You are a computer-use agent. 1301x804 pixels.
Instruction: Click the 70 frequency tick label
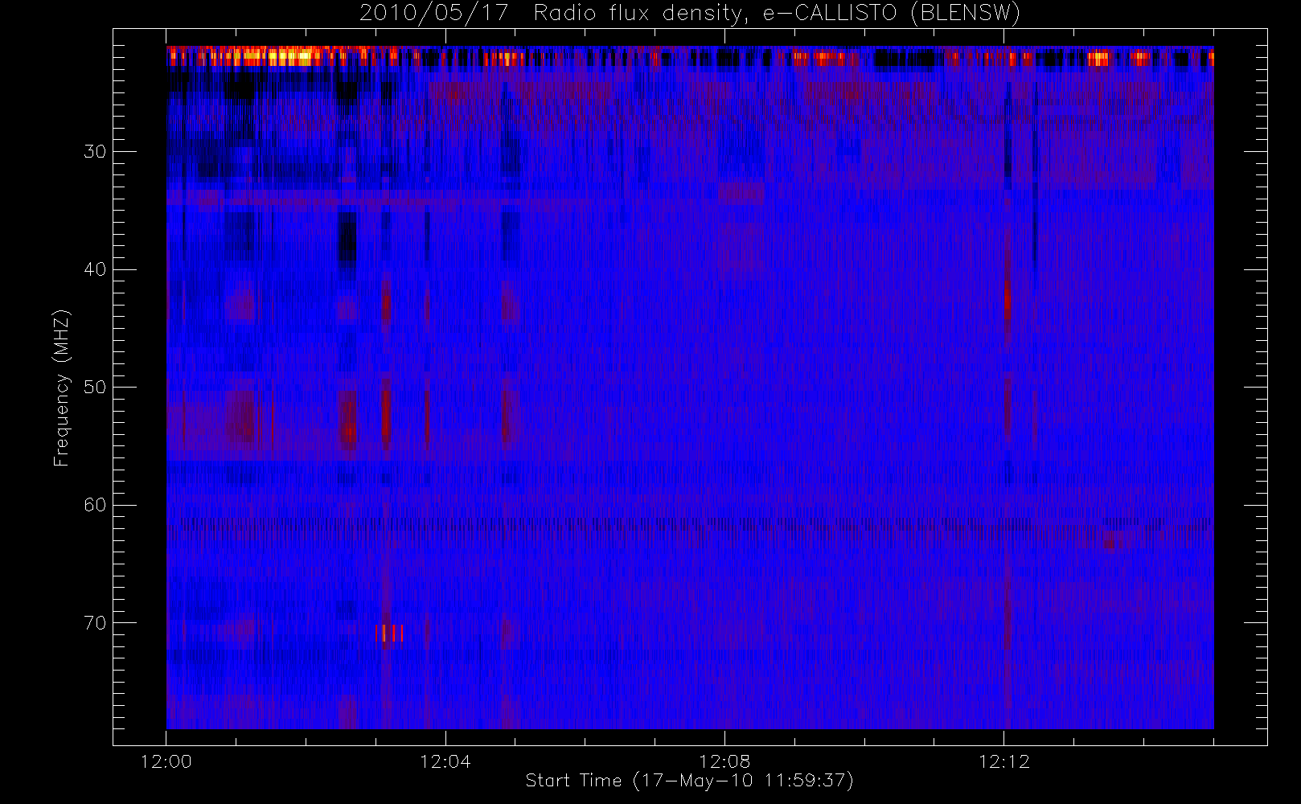click(95, 623)
